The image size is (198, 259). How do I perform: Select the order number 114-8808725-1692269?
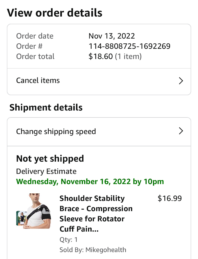tap(129, 46)
